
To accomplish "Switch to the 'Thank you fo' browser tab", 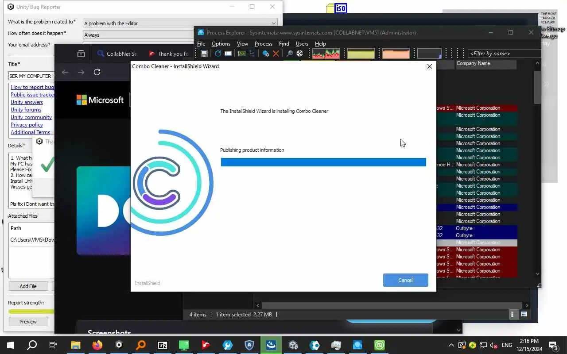I will (168, 54).
